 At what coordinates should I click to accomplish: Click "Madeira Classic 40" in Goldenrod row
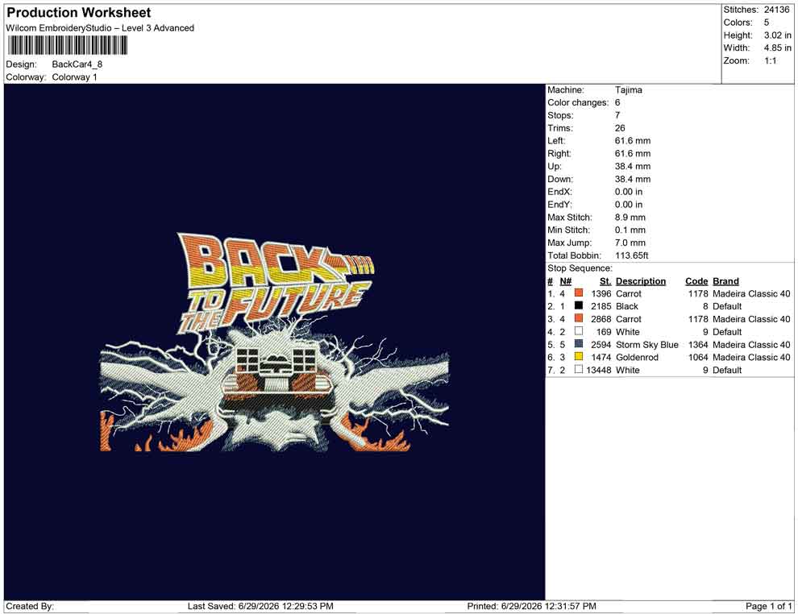(752, 357)
